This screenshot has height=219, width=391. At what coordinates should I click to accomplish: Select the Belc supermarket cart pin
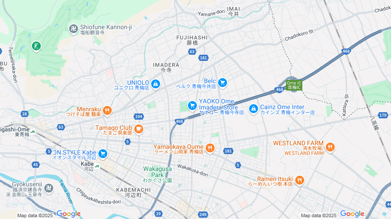click(x=222, y=83)
